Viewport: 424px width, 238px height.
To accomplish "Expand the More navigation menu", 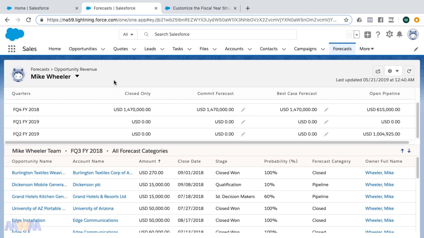I will [367, 49].
